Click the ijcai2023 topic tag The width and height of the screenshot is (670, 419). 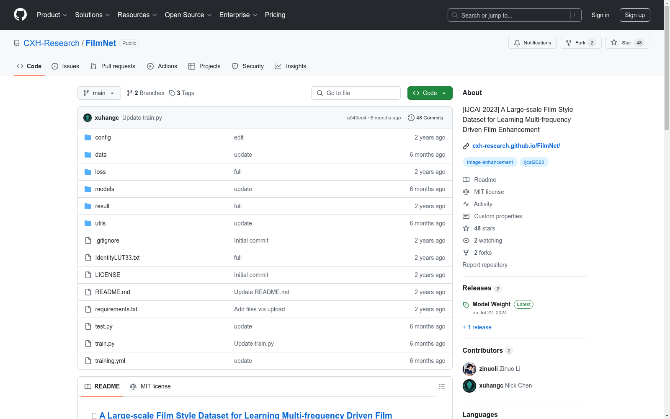click(534, 162)
